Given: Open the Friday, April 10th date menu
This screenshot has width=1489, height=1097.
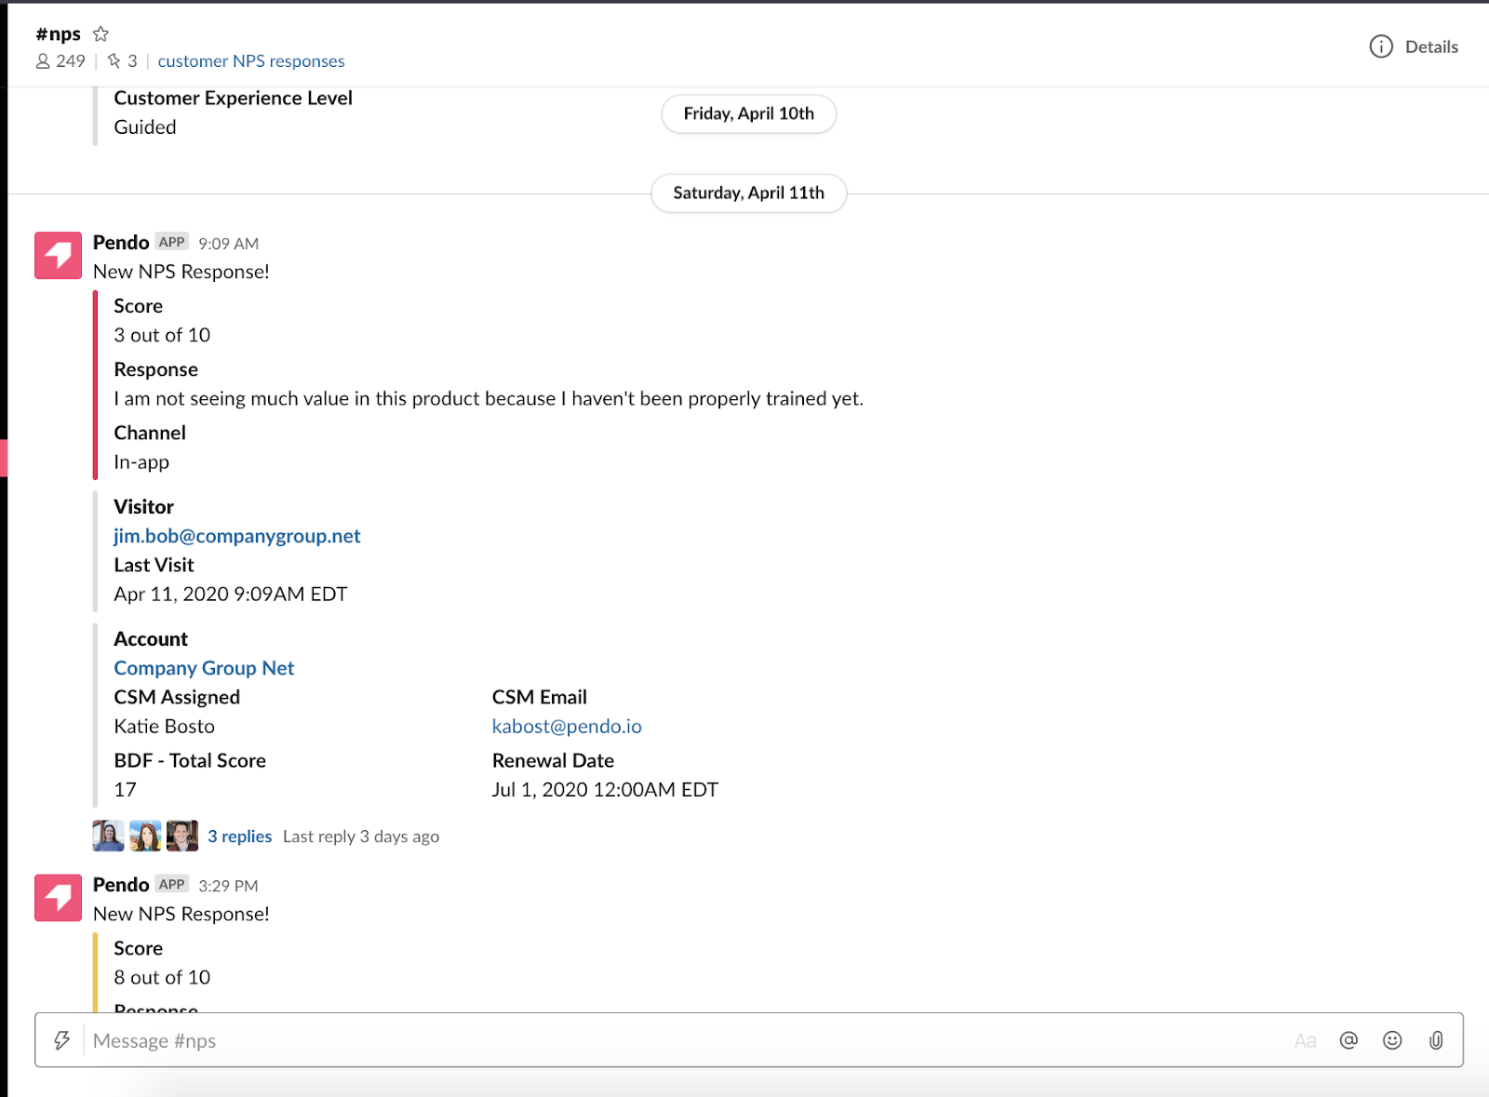Looking at the screenshot, I should click(x=748, y=114).
